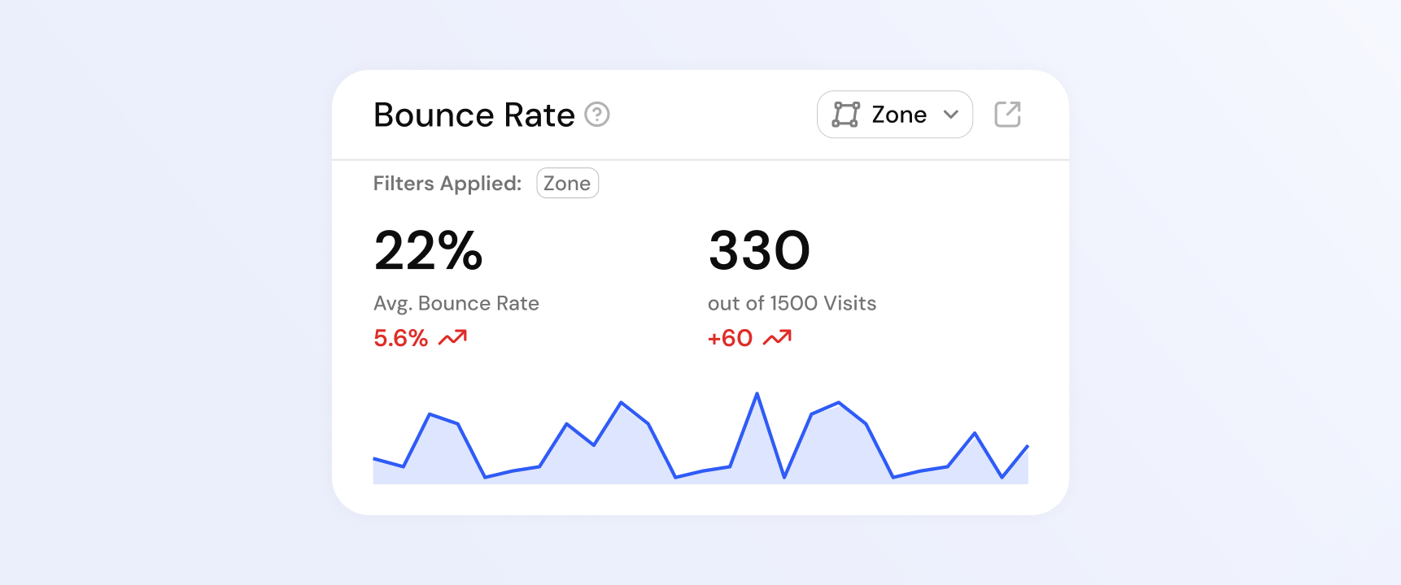The height and width of the screenshot is (585, 1401).
Task: Select the 22% bounce rate value
Action: click(x=428, y=250)
